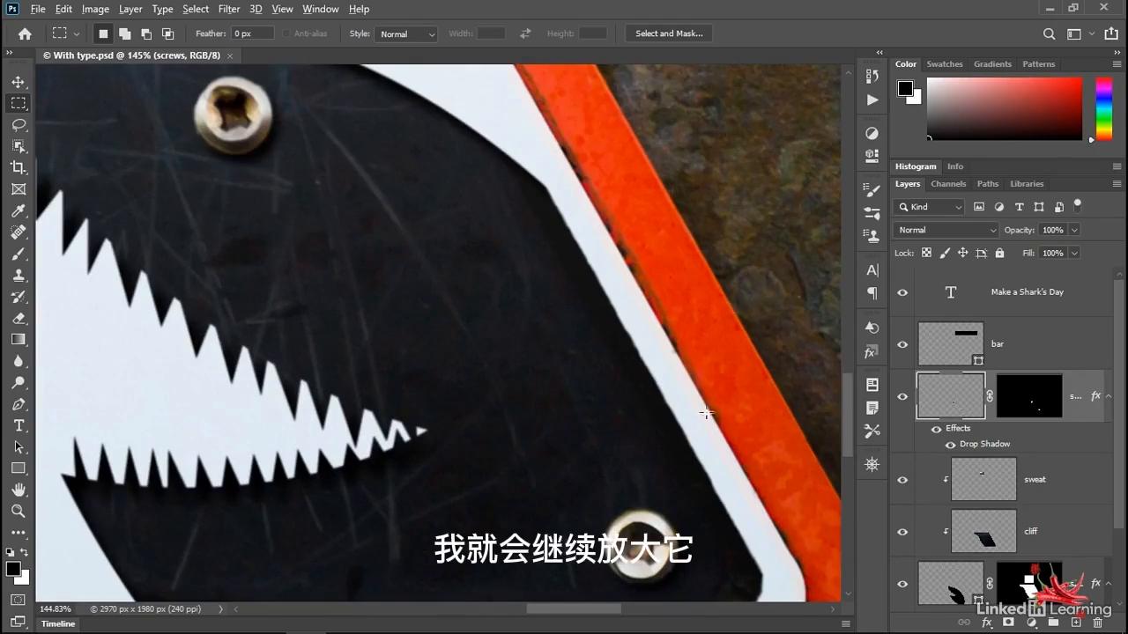
Task: Open the layer Kind filter dropdown
Action: tap(930, 207)
